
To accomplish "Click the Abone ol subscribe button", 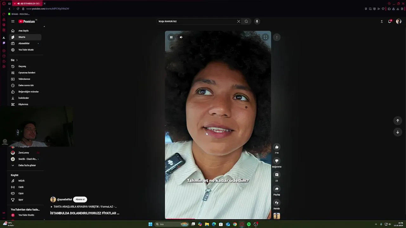I will (80, 199).
